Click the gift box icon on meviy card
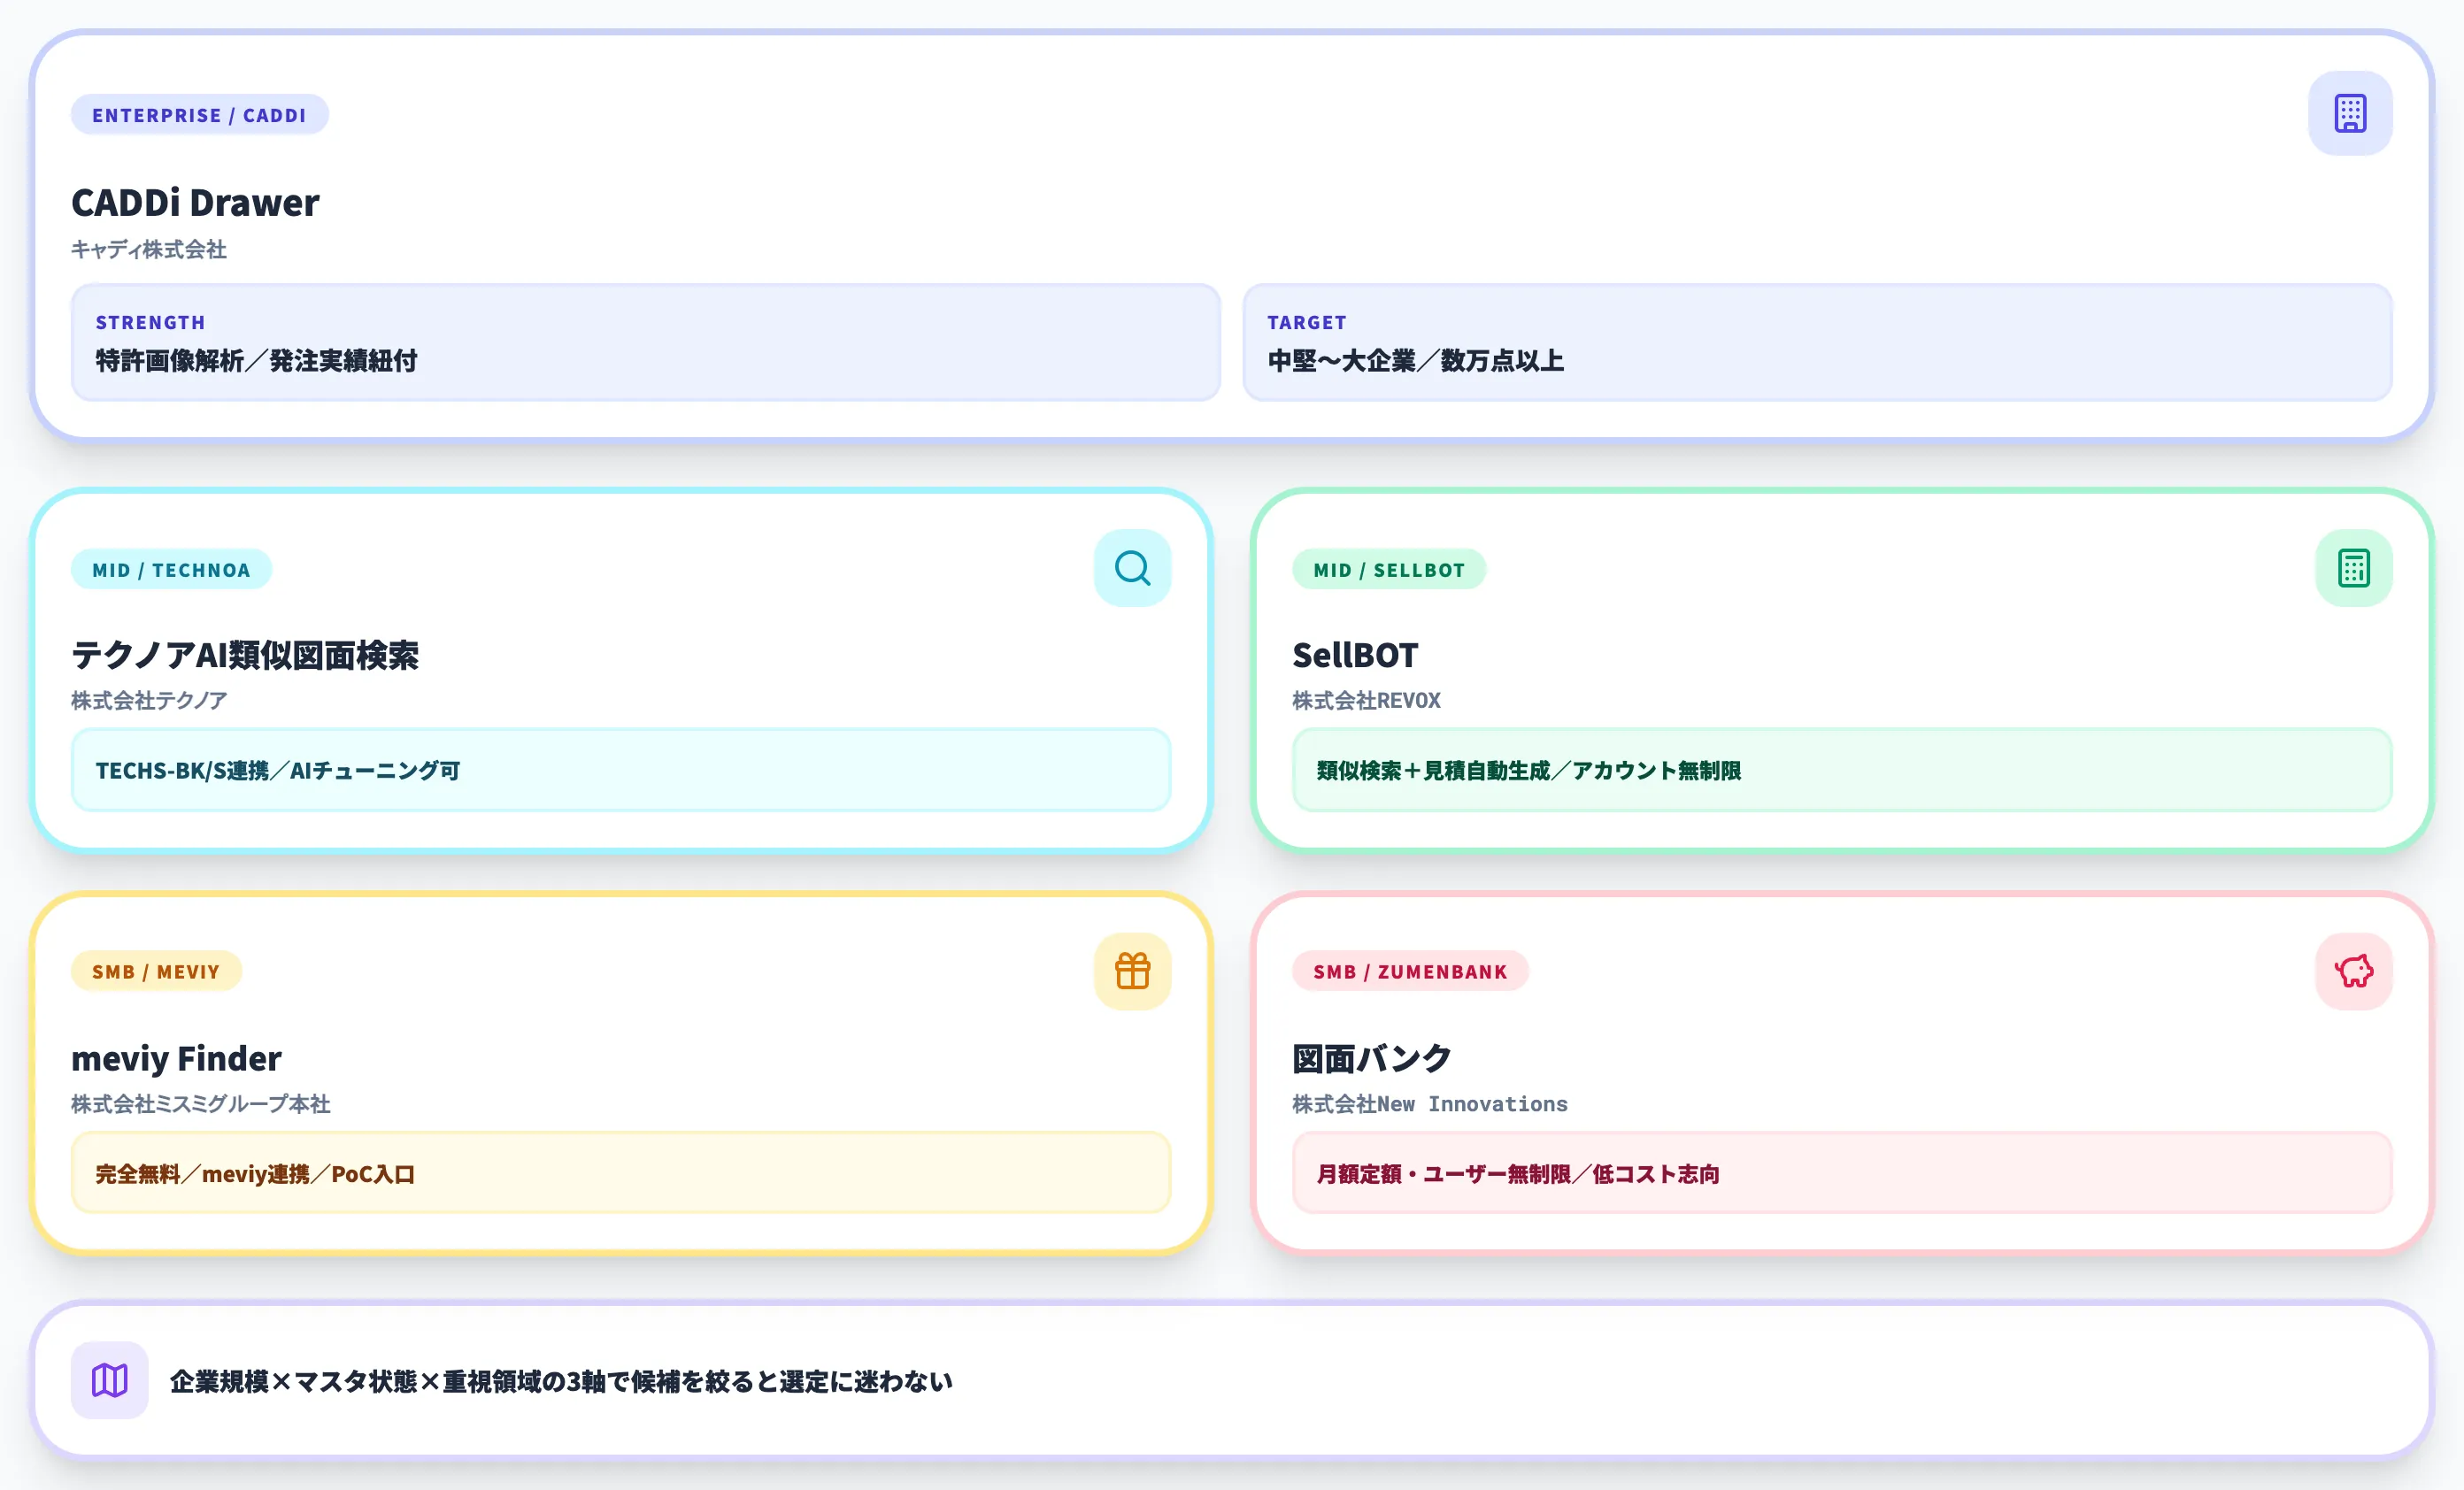Image resolution: width=2464 pixels, height=1490 pixels. pos(1132,971)
